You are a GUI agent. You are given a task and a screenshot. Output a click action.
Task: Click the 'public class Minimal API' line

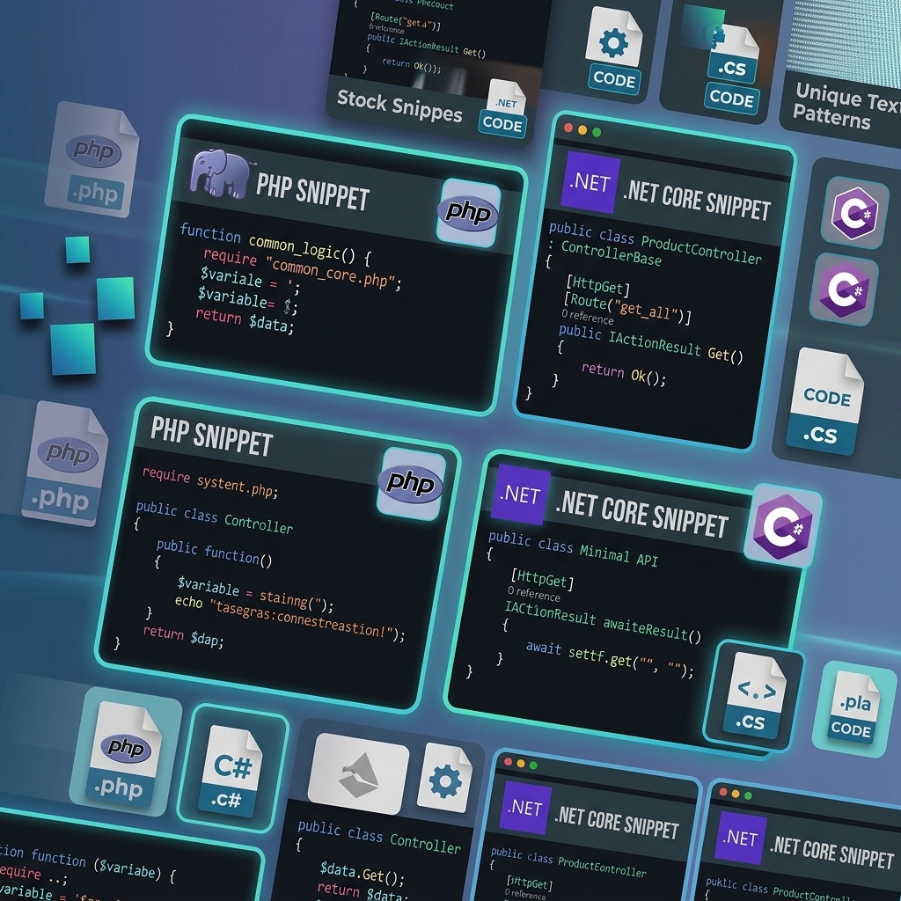tap(573, 549)
